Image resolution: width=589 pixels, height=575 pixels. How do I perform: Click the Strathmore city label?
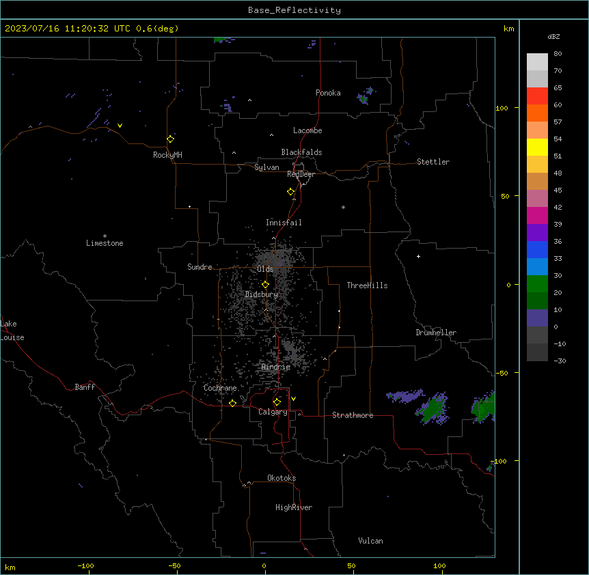pyautogui.click(x=353, y=415)
